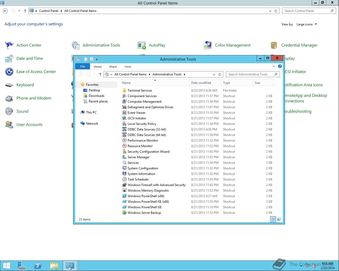
Task: Open Explorer help question mark
Action: [x=280, y=66]
